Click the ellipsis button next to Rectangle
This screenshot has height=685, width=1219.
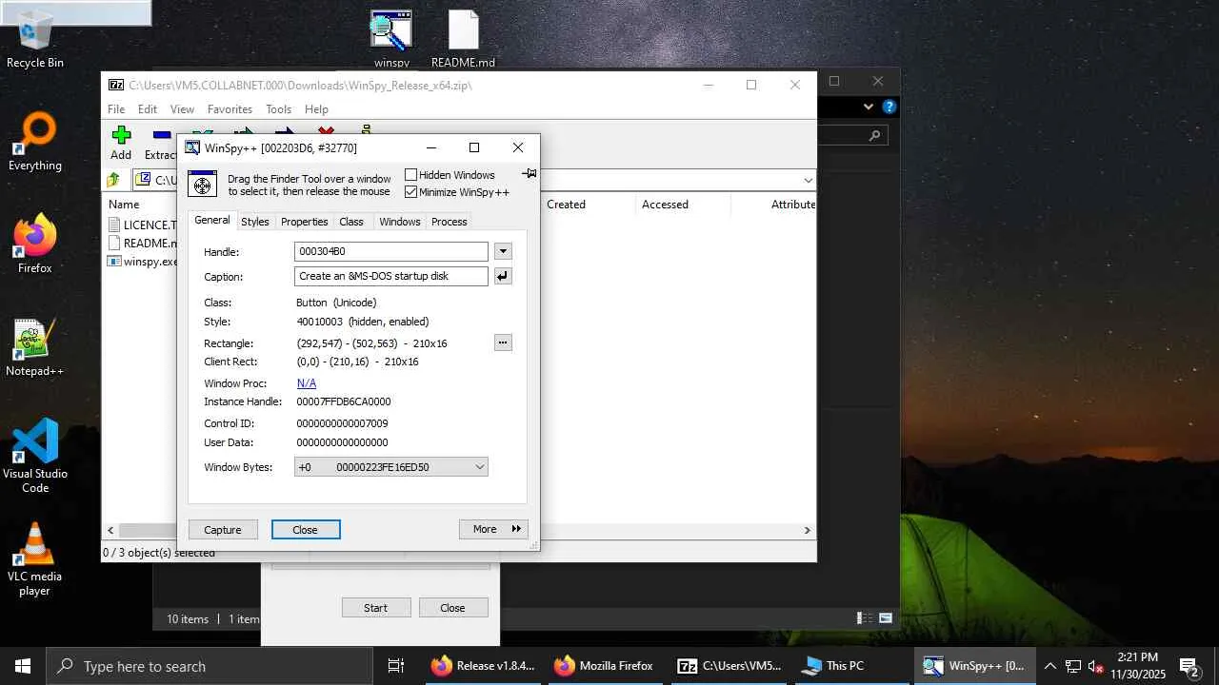click(503, 342)
